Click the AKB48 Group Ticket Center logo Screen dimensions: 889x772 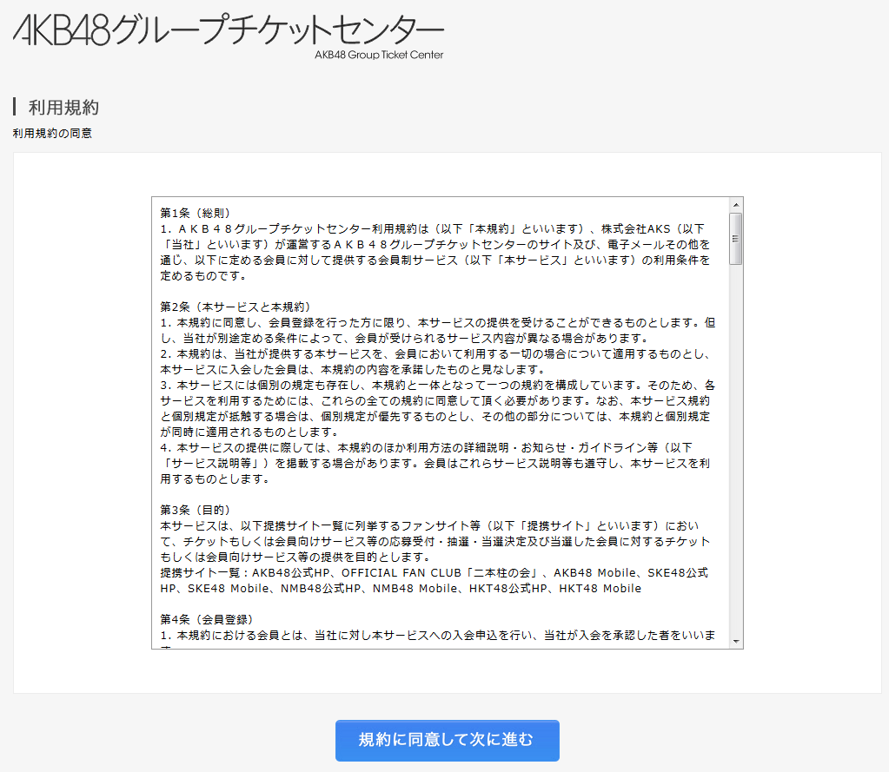pos(229,36)
